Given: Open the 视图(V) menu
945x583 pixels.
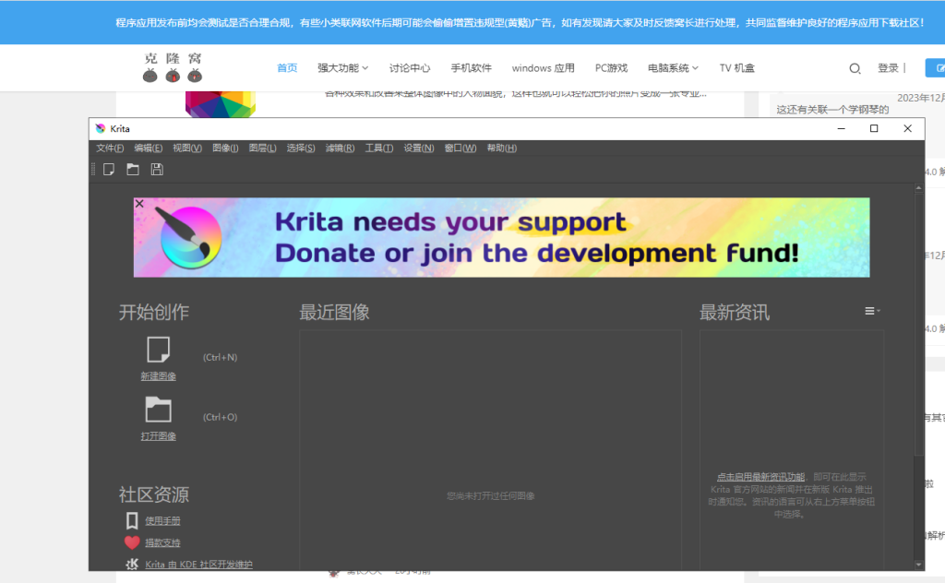Looking at the screenshot, I should click(186, 149).
